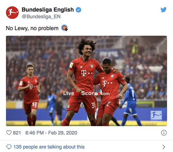Open Bundesliga English display name
This screenshot has height=152, width=173.
(x=48, y=10)
